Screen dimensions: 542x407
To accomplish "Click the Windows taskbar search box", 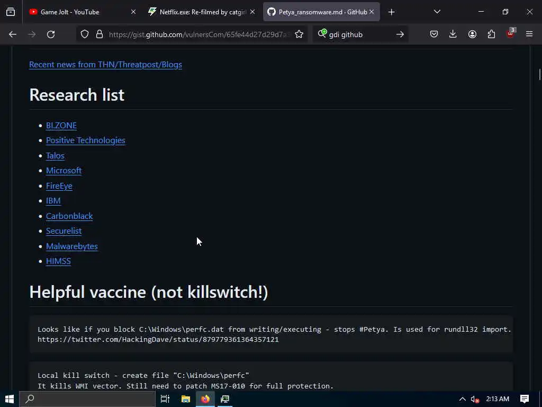I will click(87, 399).
